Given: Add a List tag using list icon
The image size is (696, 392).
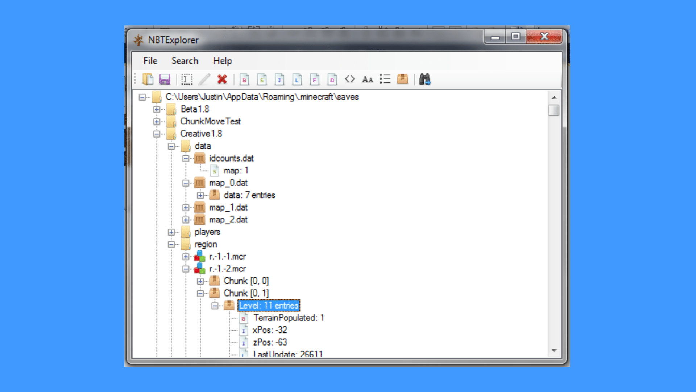Looking at the screenshot, I should (x=385, y=79).
